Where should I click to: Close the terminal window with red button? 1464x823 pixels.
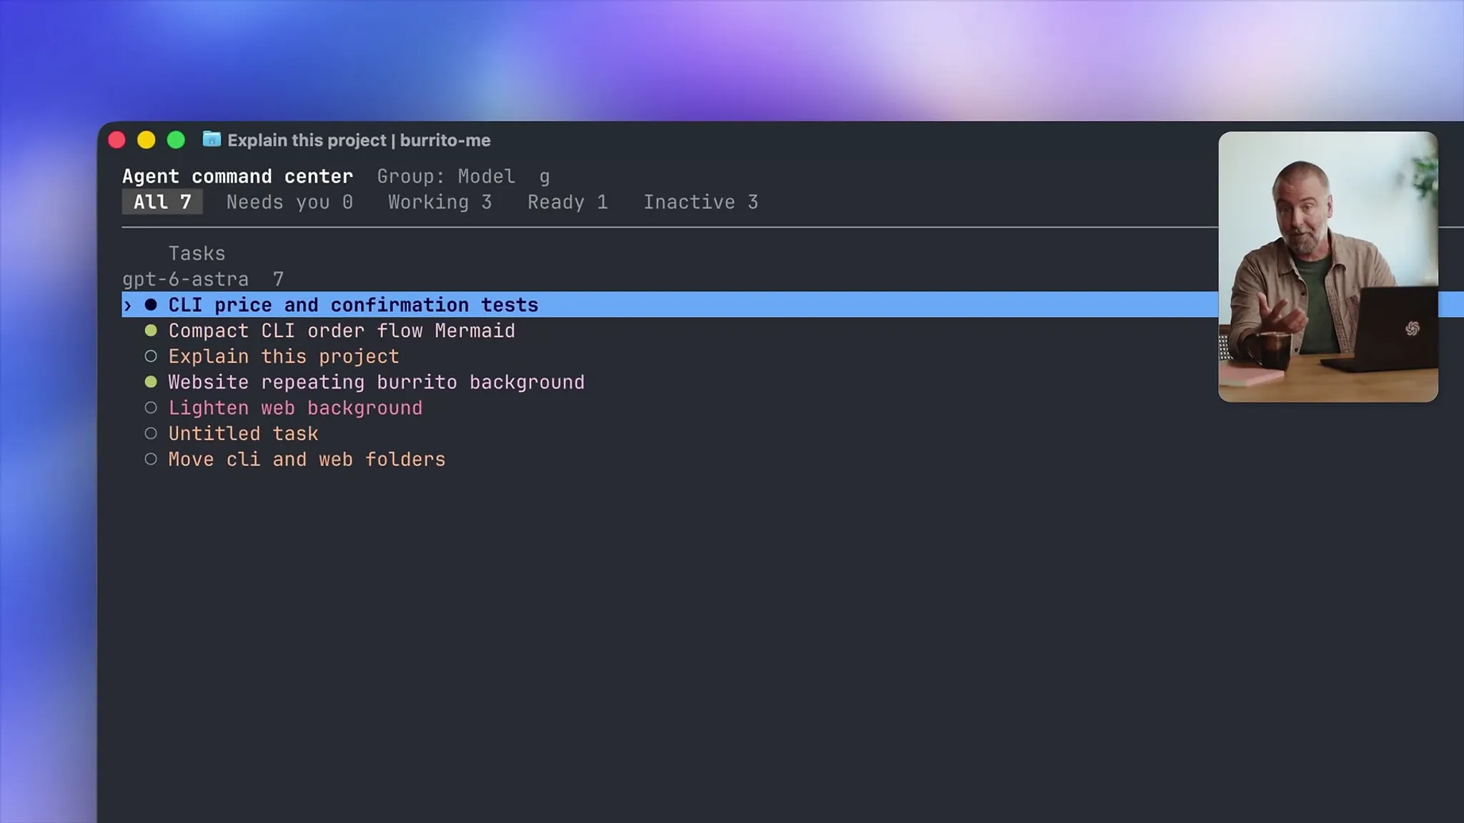[117, 140]
